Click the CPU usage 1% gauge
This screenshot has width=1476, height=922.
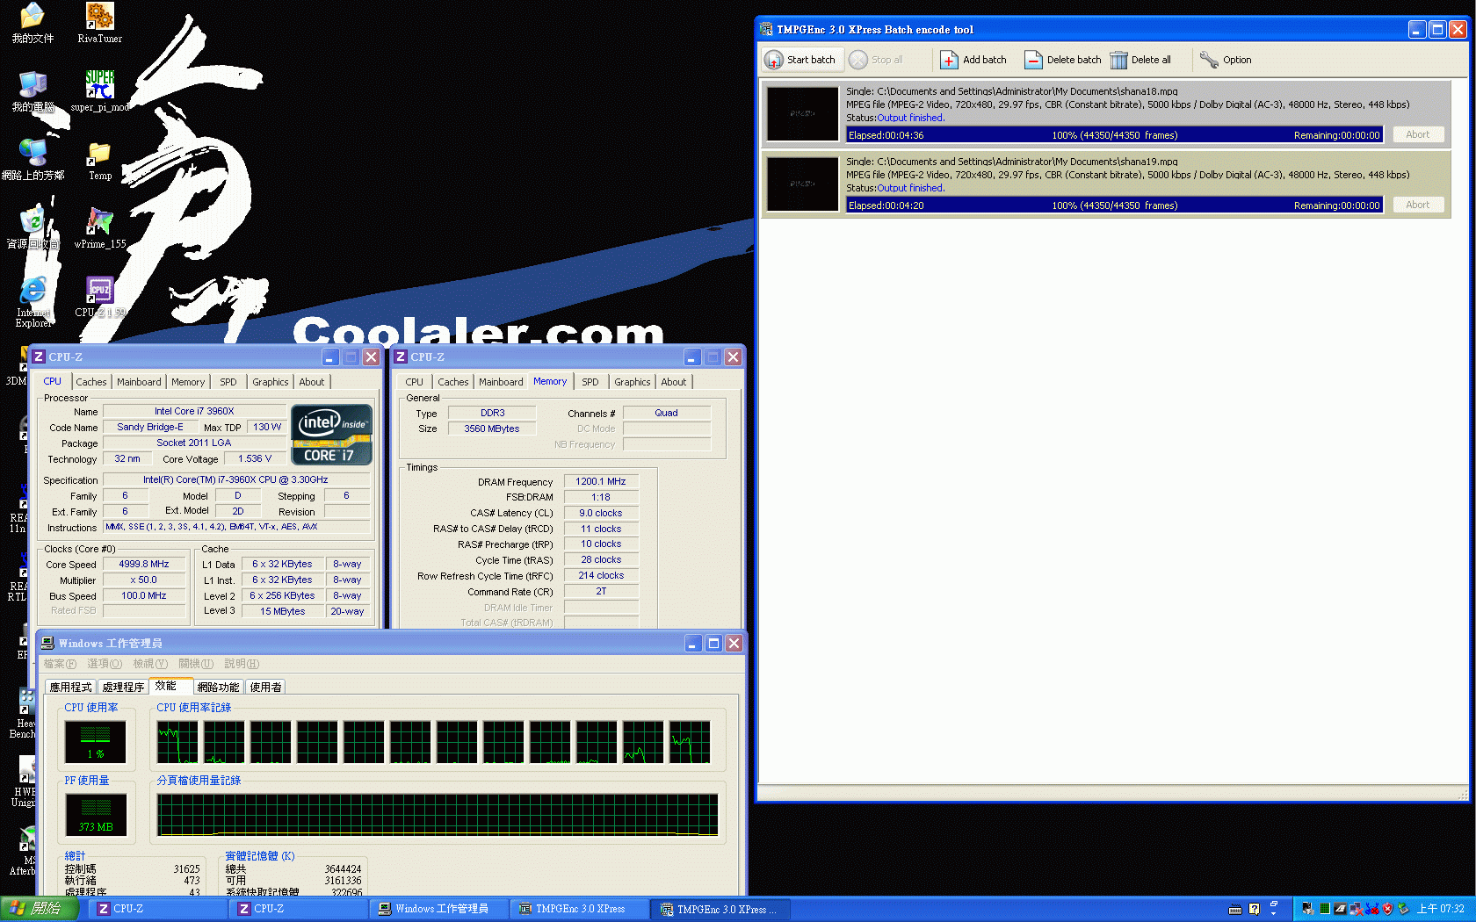click(96, 742)
